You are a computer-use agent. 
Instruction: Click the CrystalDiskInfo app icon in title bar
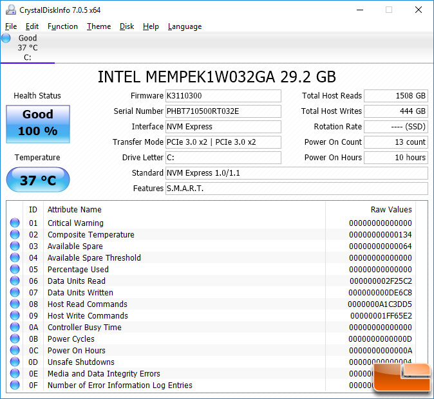(11, 10)
